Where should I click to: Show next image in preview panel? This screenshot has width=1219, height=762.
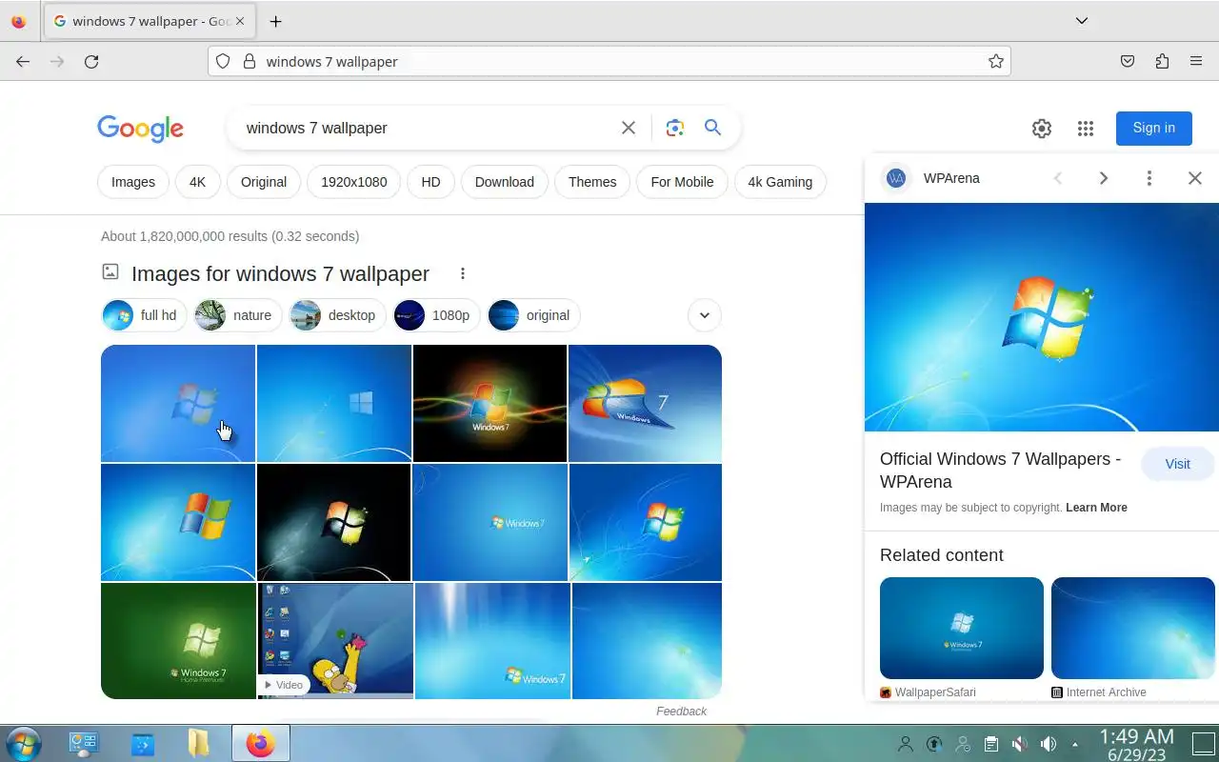point(1104,178)
